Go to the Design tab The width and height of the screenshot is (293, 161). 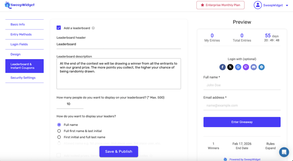[x=15, y=54]
